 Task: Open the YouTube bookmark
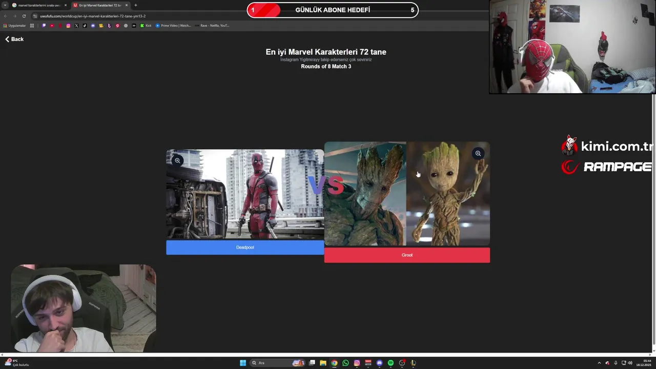click(52, 26)
